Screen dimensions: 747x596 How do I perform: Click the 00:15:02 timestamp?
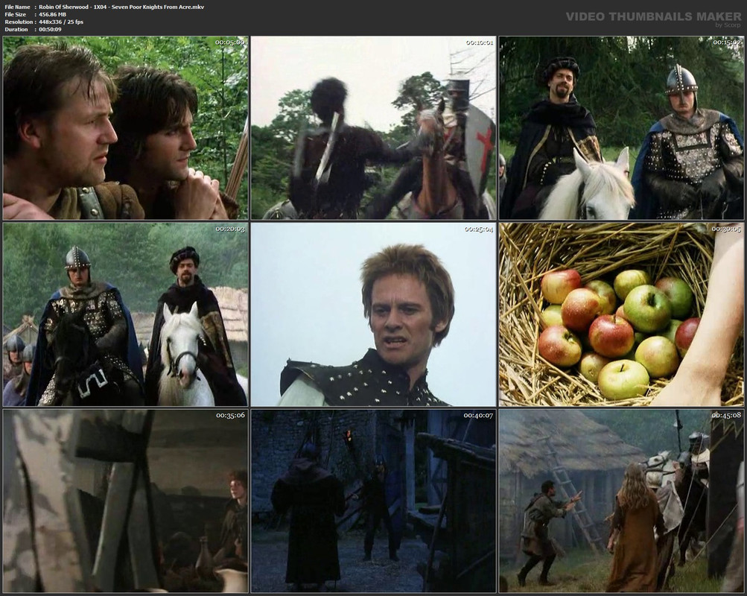click(727, 42)
